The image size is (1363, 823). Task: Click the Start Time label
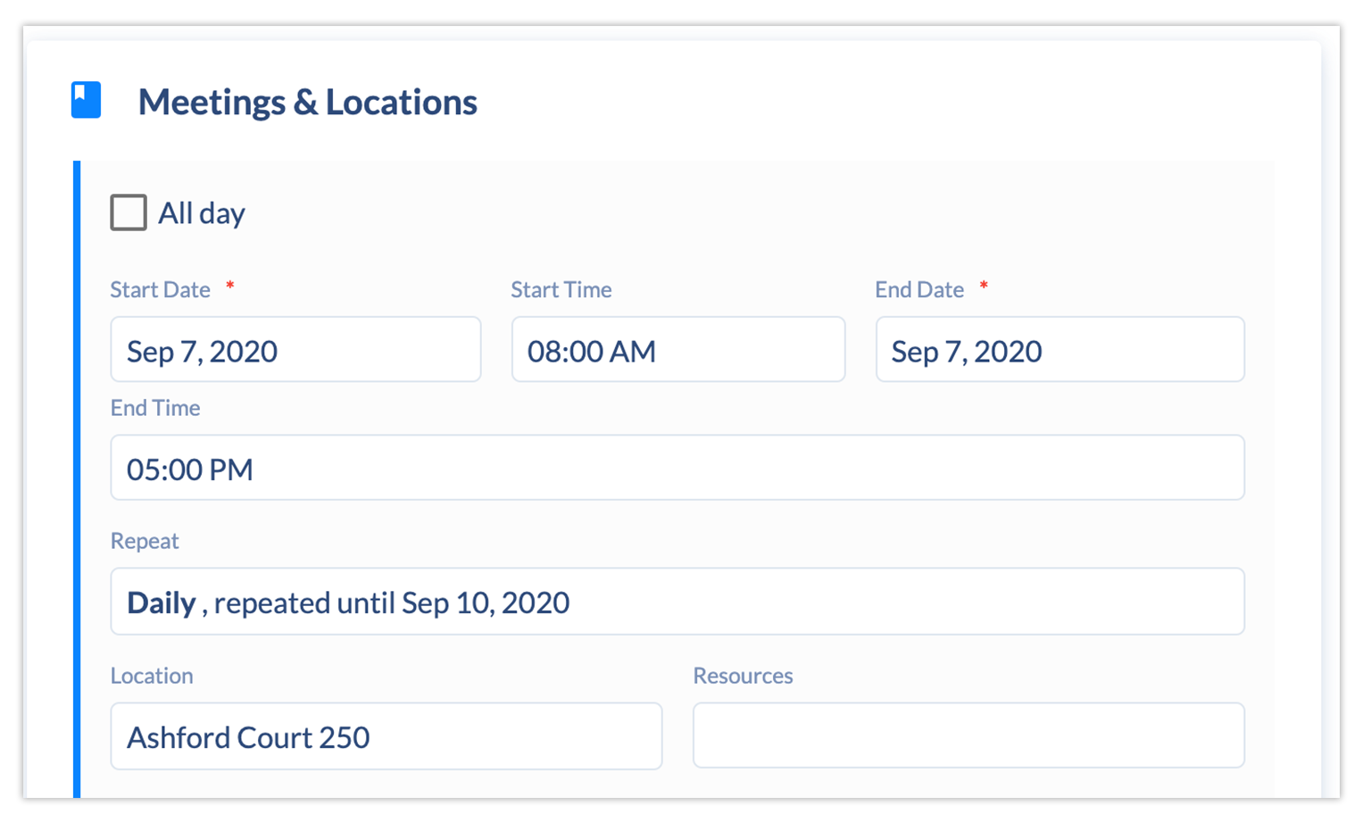[x=561, y=289]
